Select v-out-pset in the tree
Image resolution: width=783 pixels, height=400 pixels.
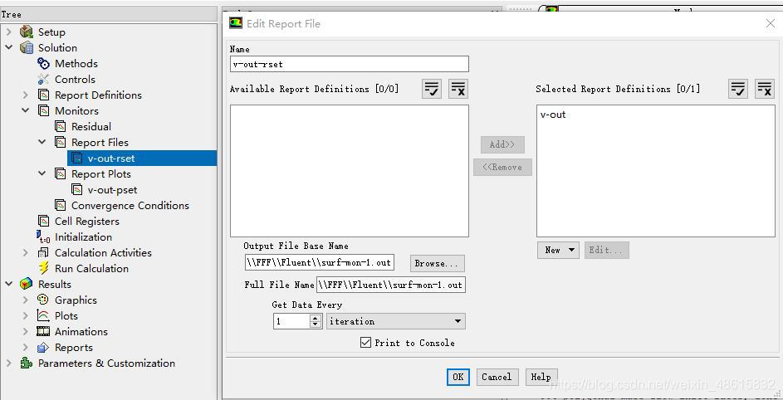click(112, 190)
